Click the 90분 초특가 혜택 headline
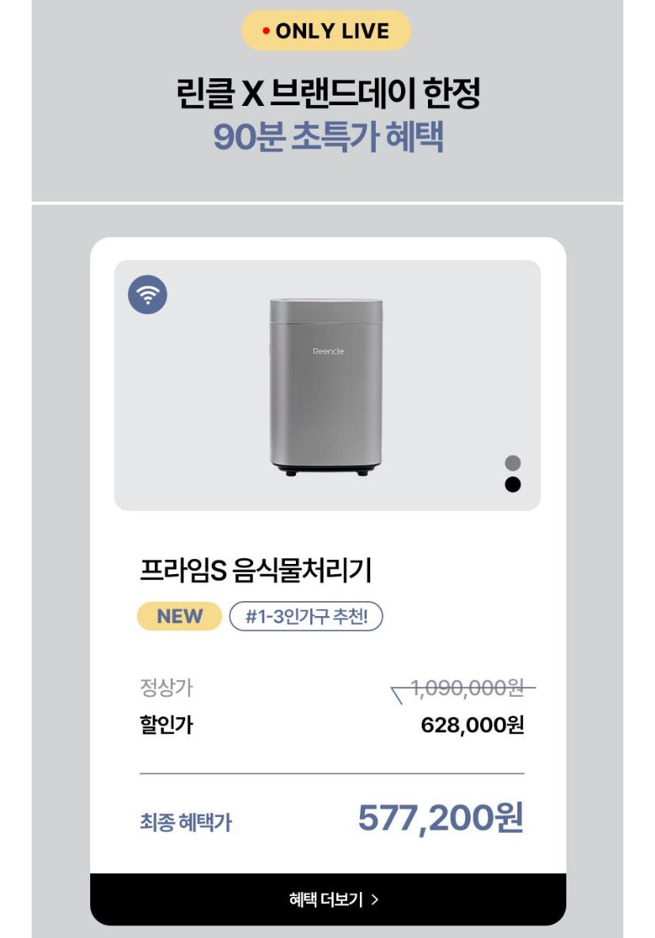 tap(327, 137)
